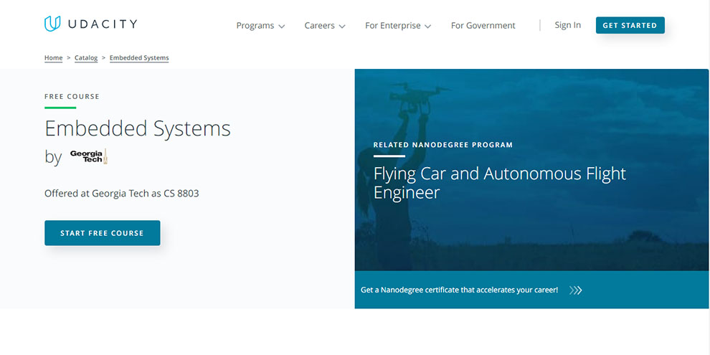Viewport: 710px width, 355px height.
Task: Open the Home breadcrumb link
Action: [x=54, y=58]
